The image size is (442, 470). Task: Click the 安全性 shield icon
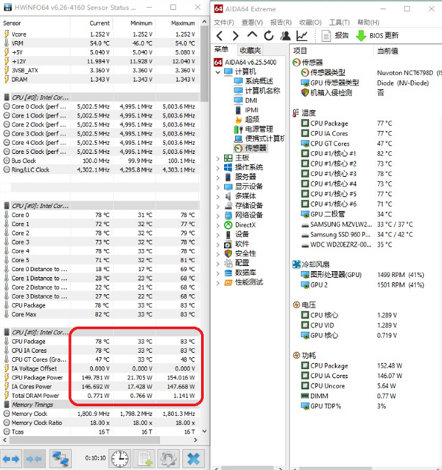(228, 254)
